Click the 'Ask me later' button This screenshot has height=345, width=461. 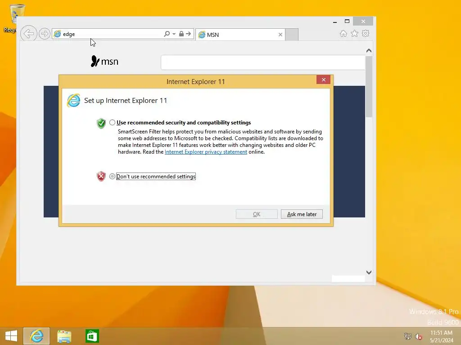[x=302, y=214]
